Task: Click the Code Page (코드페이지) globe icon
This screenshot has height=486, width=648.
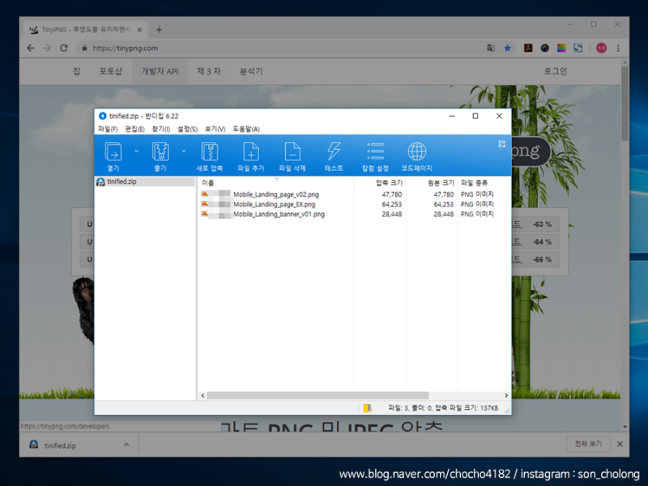Action: (416, 151)
